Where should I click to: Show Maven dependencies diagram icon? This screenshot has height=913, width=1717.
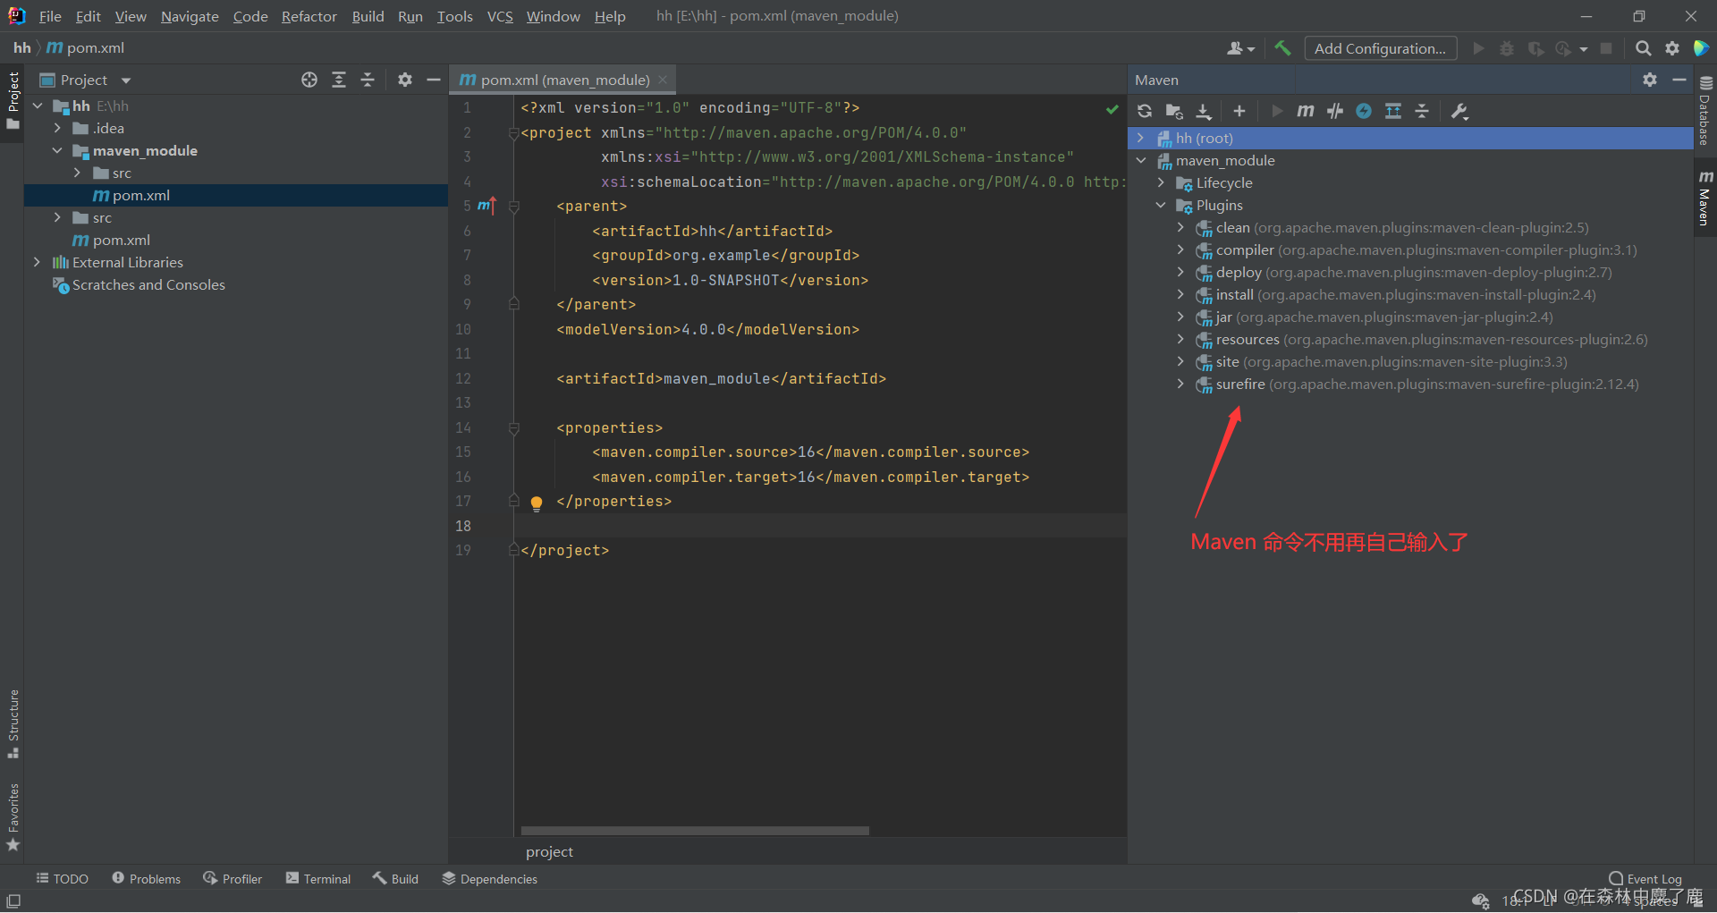click(x=1393, y=111)
